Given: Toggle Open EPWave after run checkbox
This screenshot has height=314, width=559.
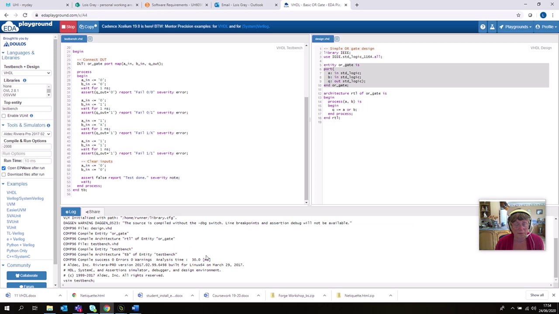Looking at the screenshot, I should [x=4, y=168].
